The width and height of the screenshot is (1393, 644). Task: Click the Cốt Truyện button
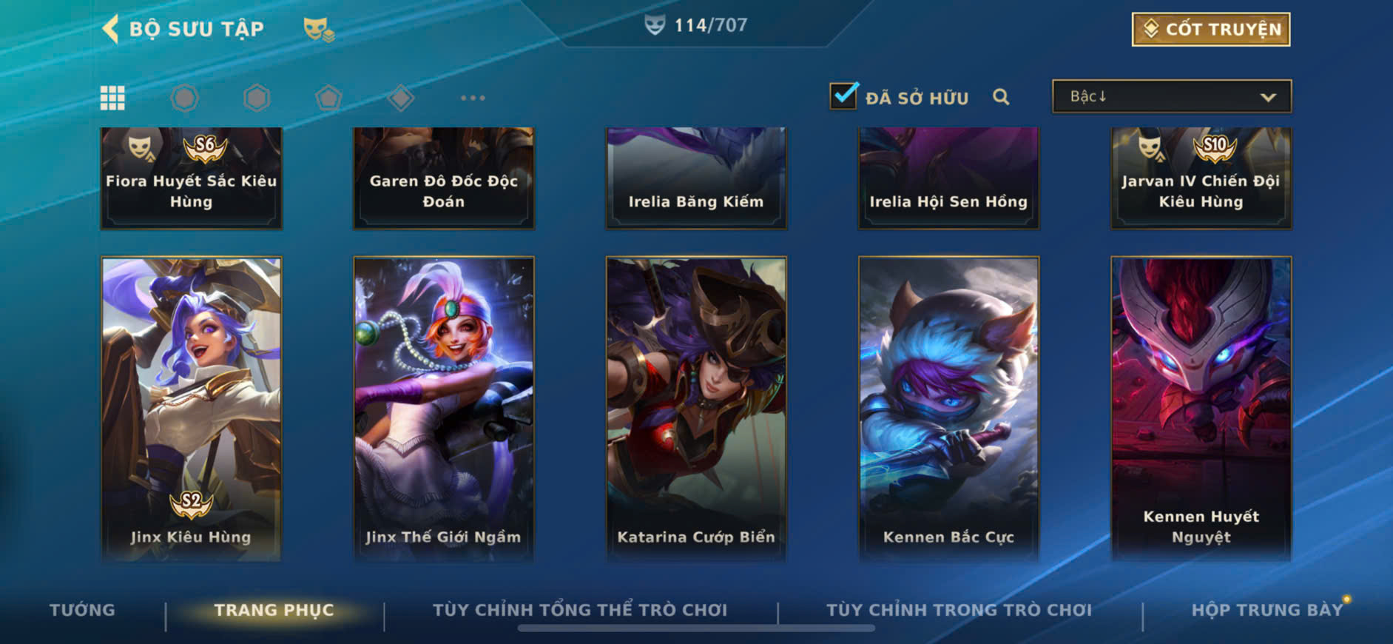click(1211, 30)
